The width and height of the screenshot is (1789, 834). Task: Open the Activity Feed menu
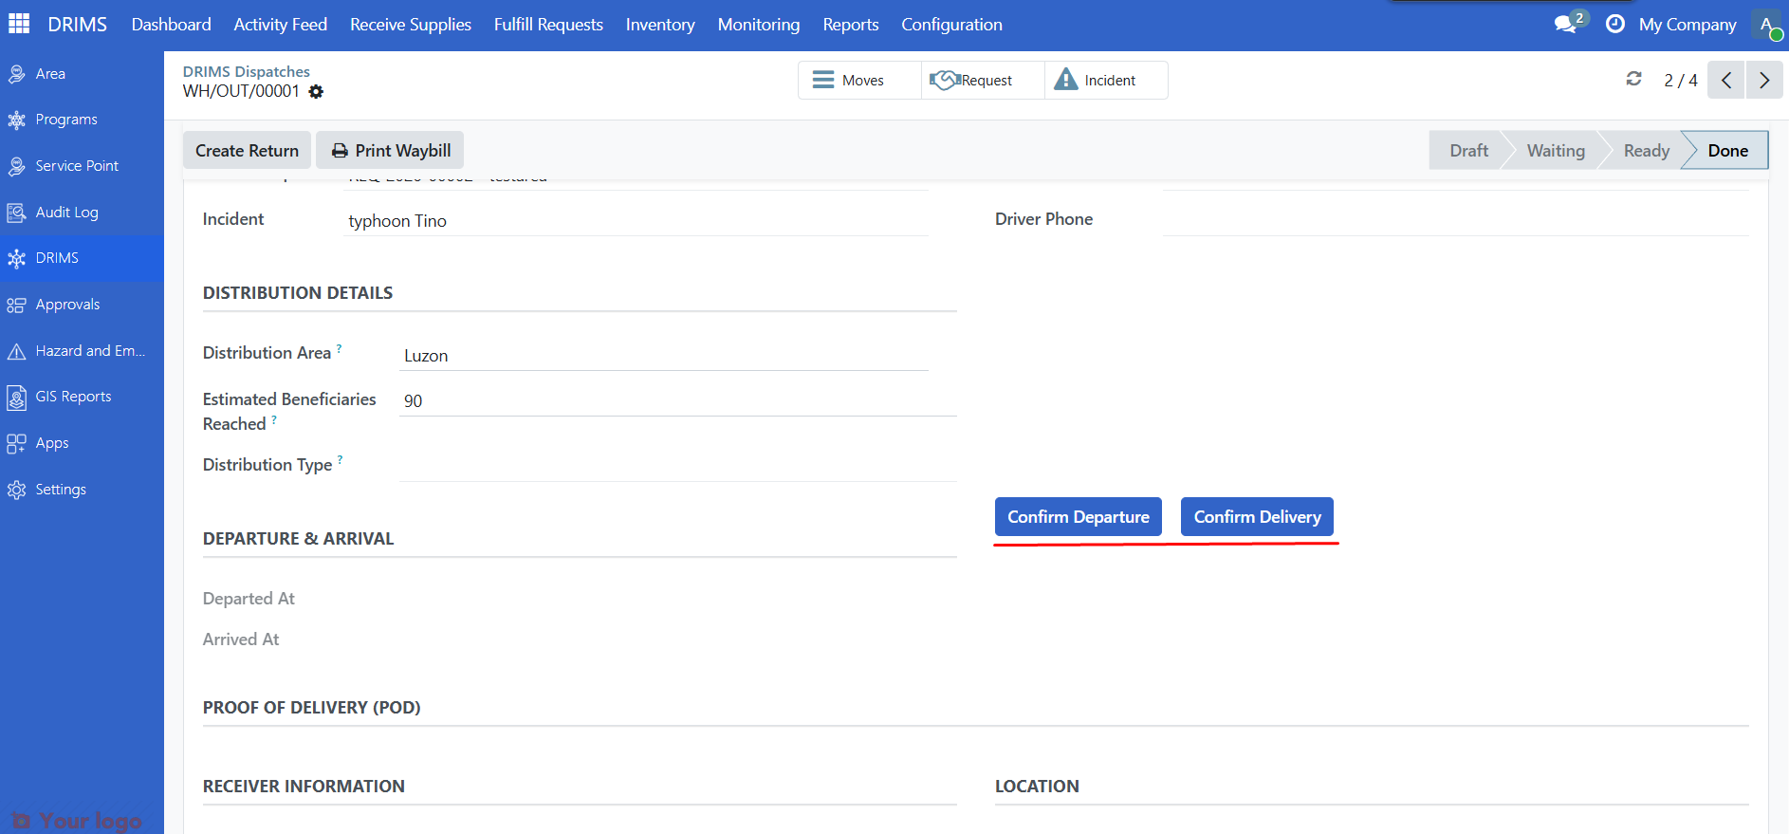click(281, 25)
